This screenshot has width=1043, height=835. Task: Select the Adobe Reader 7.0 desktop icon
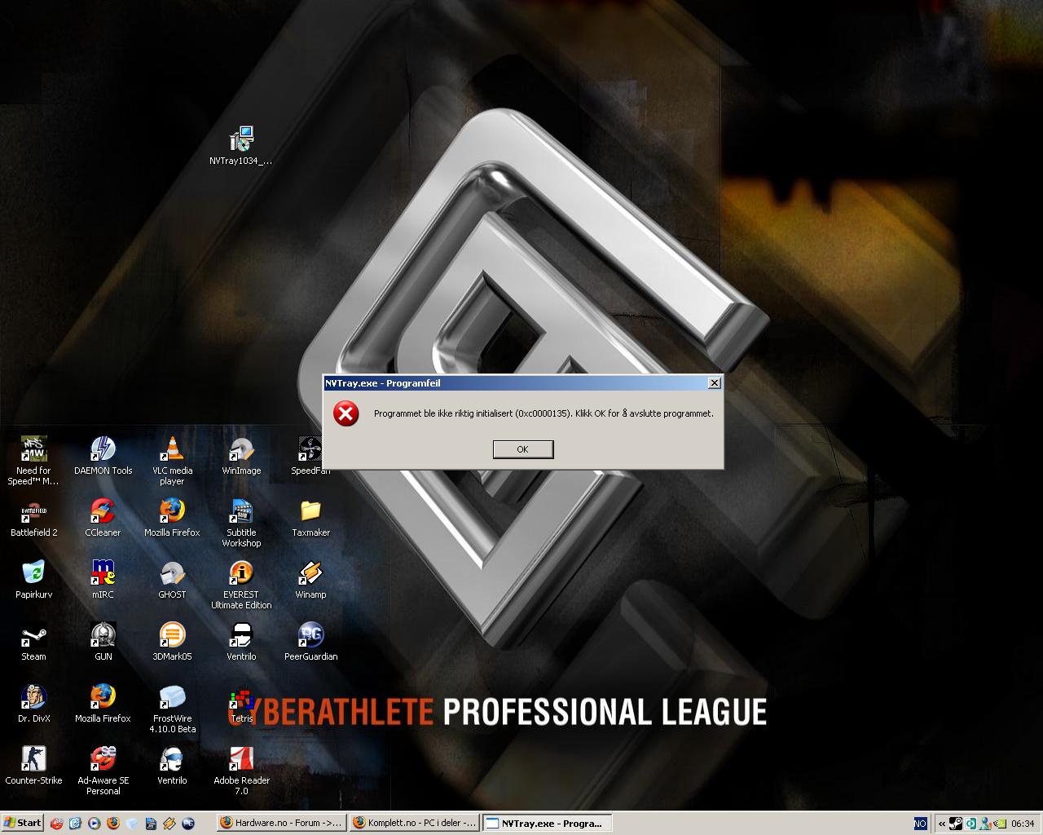[241, 771]
